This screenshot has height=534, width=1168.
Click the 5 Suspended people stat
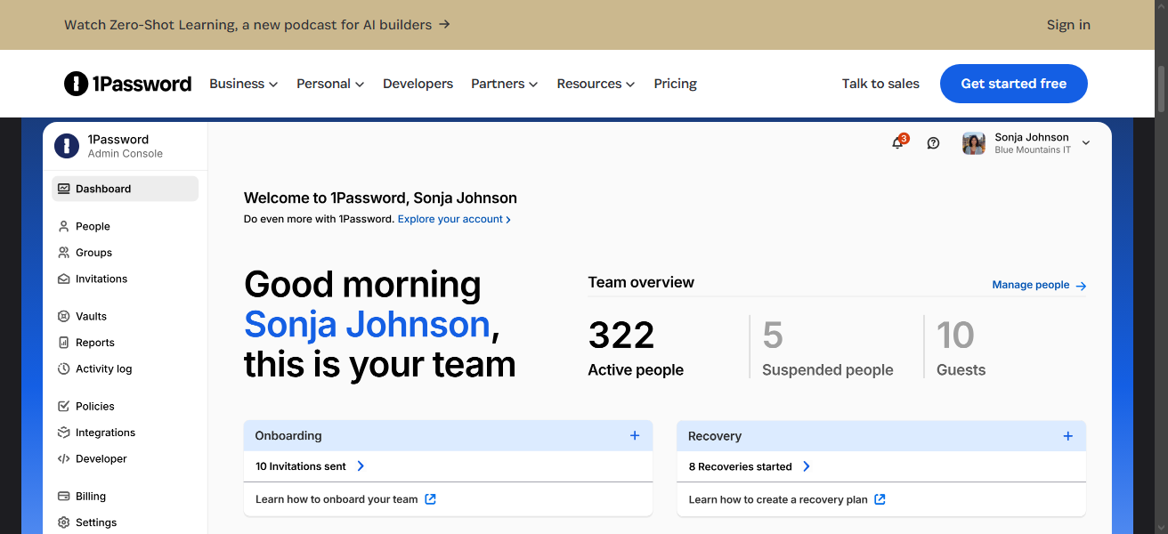click(x=828, y=348)
